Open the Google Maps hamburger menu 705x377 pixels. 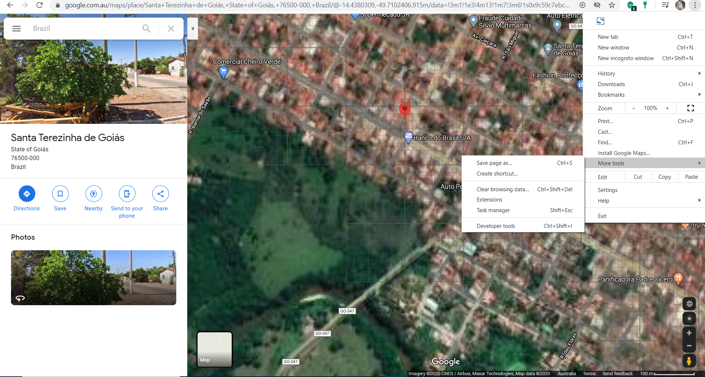click(x=17, y=29)
